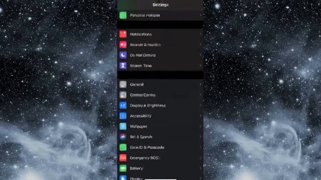The image size is (321, 180).
Task: Select the Sounds & Haptics speaker icon
Action: click(123, 44)
